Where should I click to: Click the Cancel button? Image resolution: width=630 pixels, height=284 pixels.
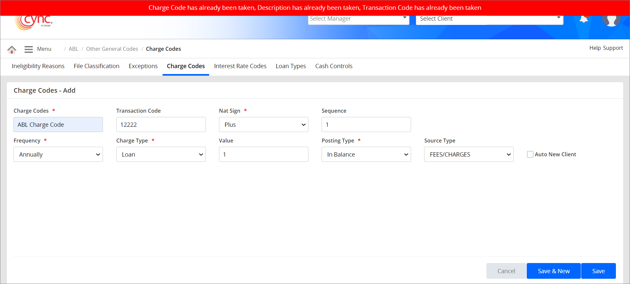tap(506, 271)
